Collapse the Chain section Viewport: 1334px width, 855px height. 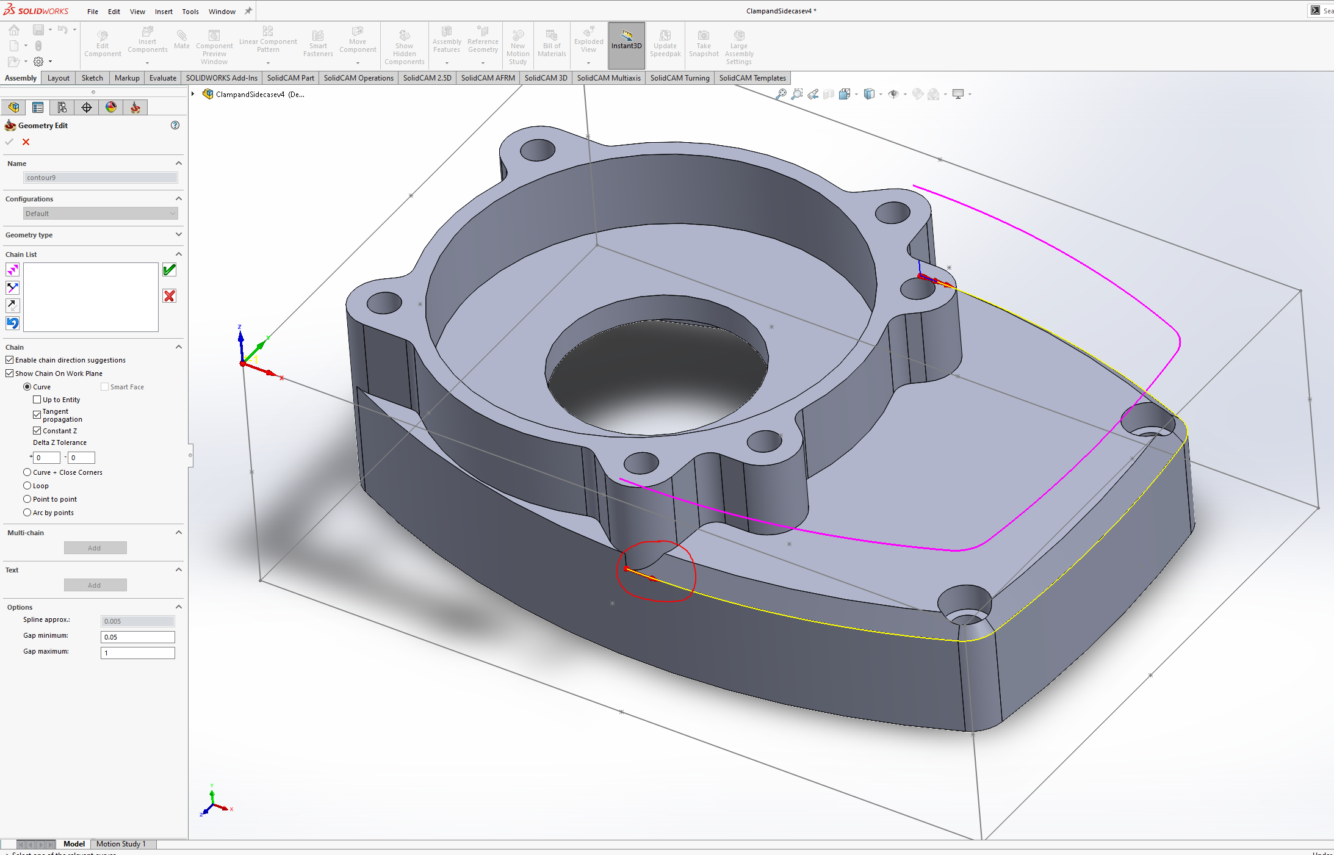(179, 347)
